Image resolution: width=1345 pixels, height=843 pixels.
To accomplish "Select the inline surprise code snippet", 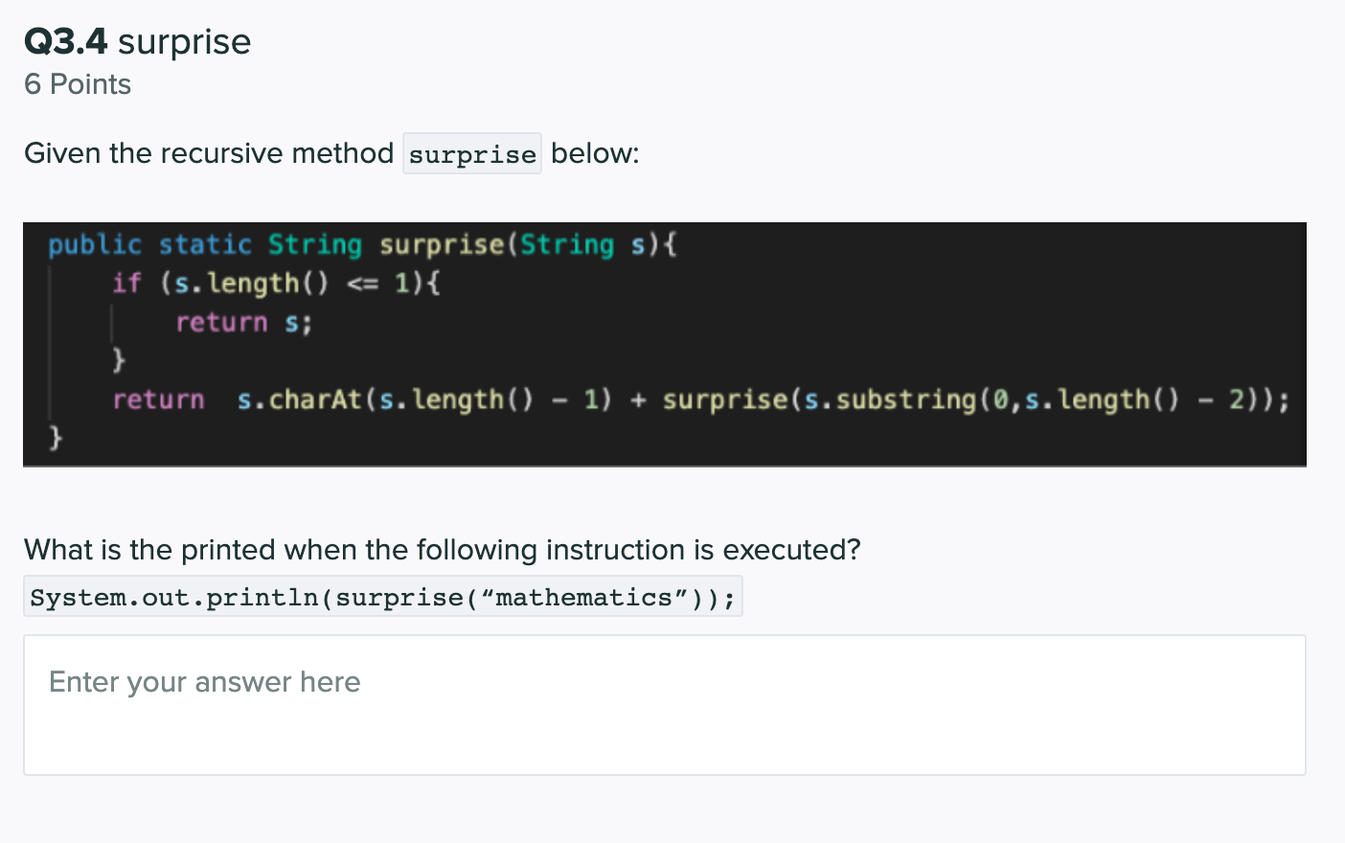I will (471, 153).
